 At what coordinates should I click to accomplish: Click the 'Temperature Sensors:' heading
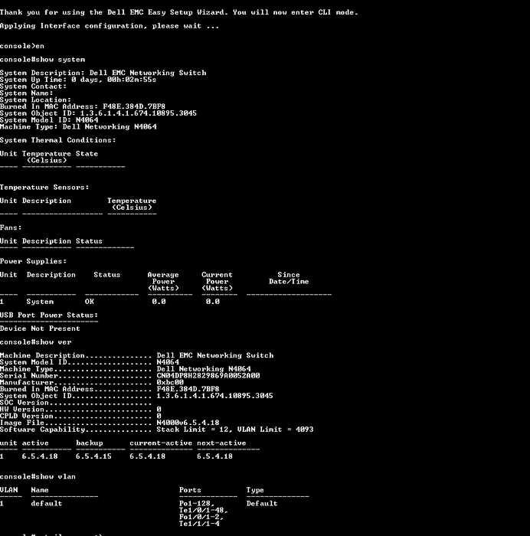point(44,188)
